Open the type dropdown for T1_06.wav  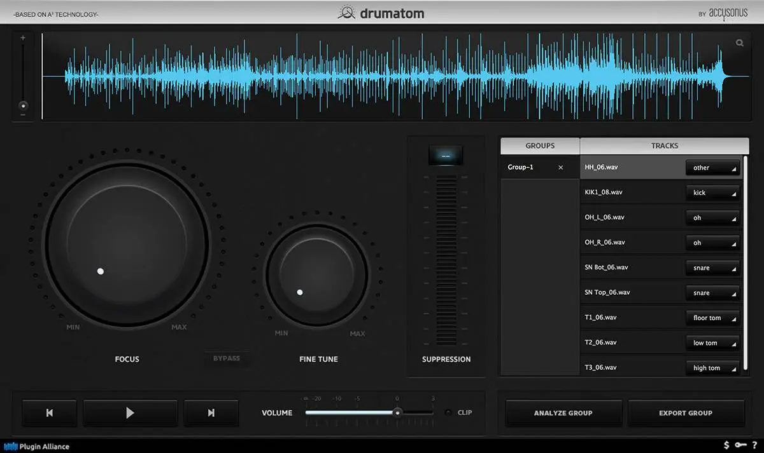tap(712, 318)
